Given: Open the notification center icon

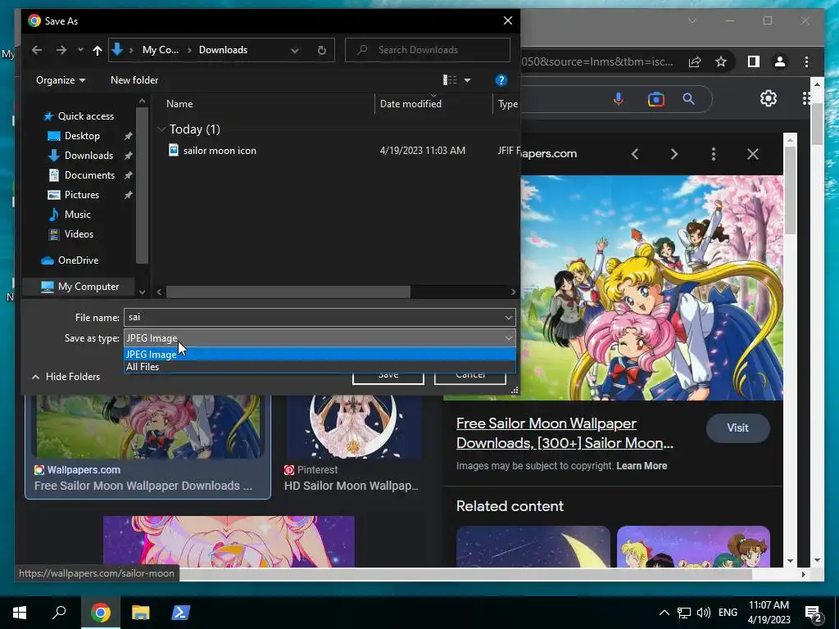Looking at the screenshot, I should [814, 613].
